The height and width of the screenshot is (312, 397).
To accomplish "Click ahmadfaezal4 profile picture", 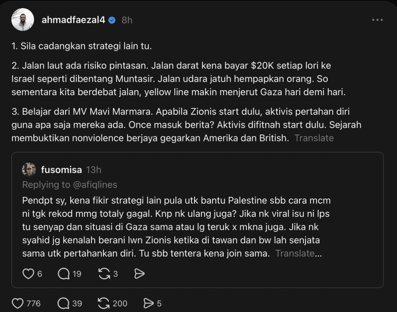I will (23, 19).
